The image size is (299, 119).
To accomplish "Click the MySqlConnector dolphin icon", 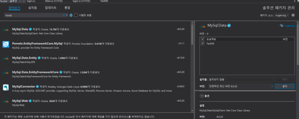I will click(6, 87).
